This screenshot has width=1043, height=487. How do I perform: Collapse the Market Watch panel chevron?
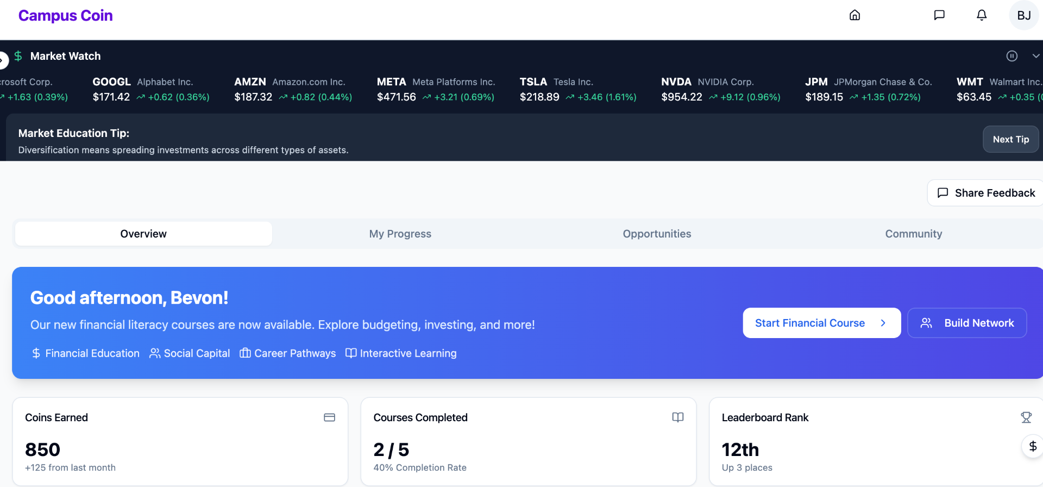(x=1036, y=56)
